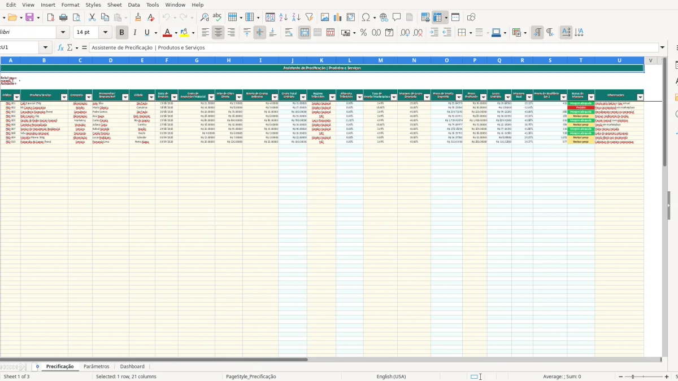This screenshot has width=678, height=381.
Task: Click the English (USA) language in status bar
Action: click(x=391, y=376)
